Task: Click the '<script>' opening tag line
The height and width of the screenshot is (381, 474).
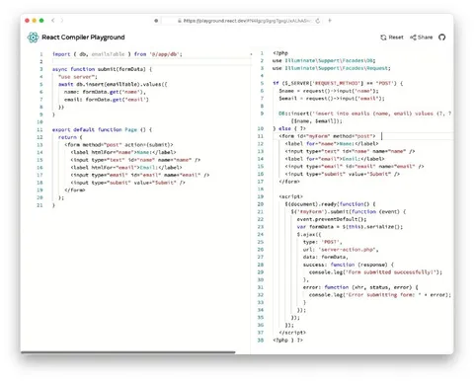Action: click(x=291, y=196)
